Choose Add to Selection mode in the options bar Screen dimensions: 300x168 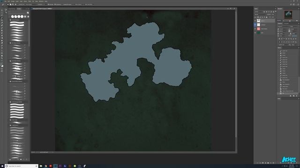click(10, 4)
